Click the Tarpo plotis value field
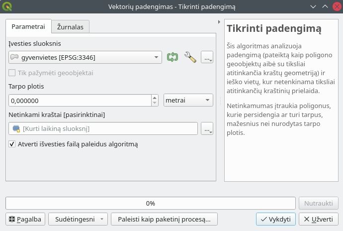The image size is (343, 231). coord(80,101)
